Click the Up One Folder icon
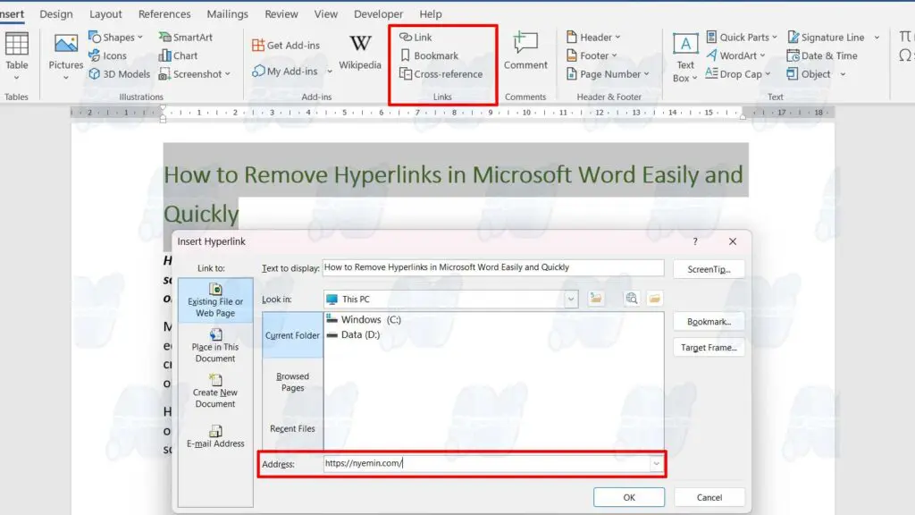 pyautogui.click(x=596, y=299)
